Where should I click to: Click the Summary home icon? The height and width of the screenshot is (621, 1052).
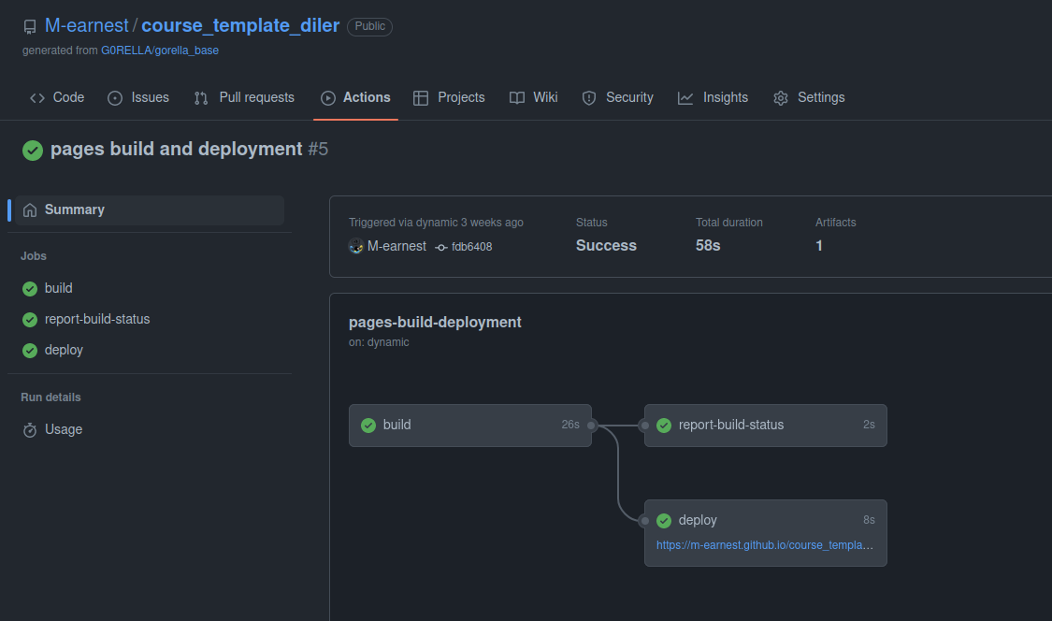[30, 210]
